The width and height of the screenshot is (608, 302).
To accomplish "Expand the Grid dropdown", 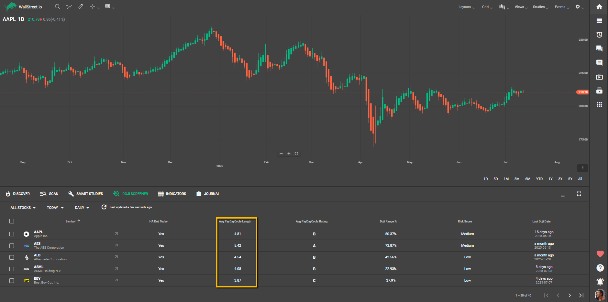I will coord(487,7).
